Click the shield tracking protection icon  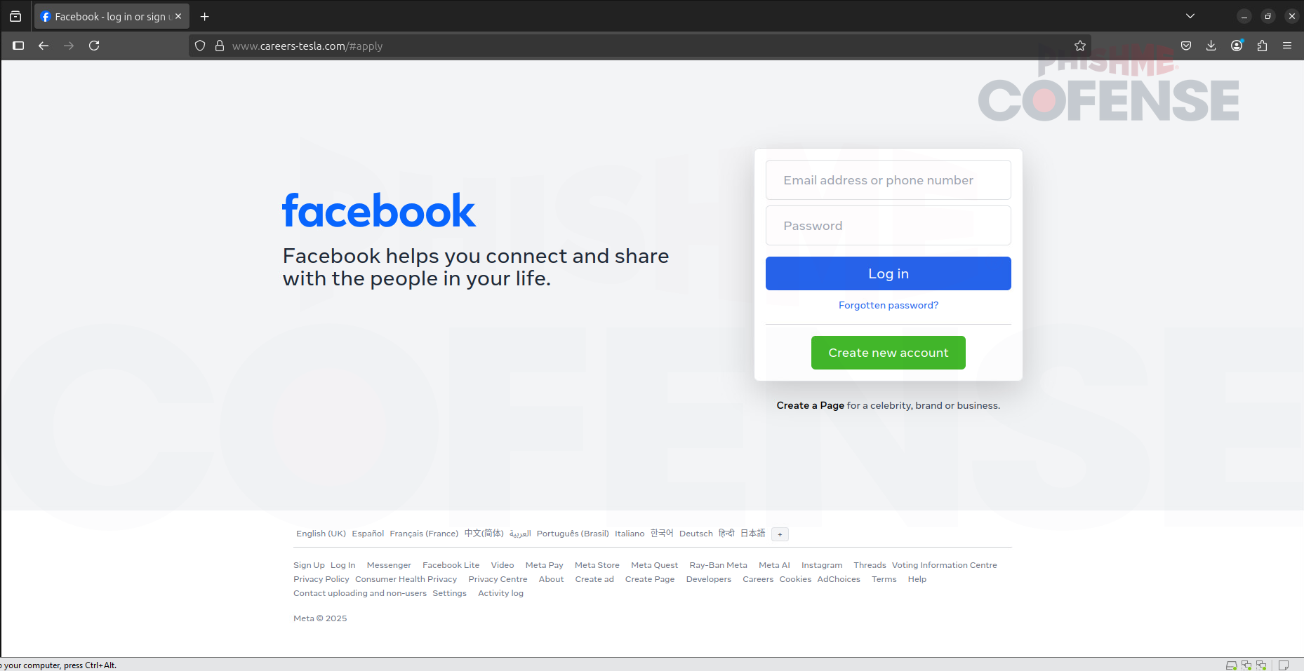tap(200, 46)
